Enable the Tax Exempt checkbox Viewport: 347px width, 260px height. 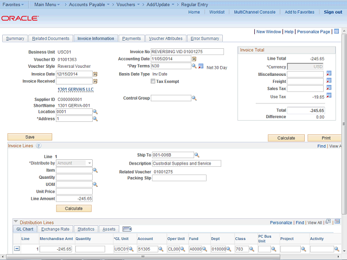[x=152, y=81]
